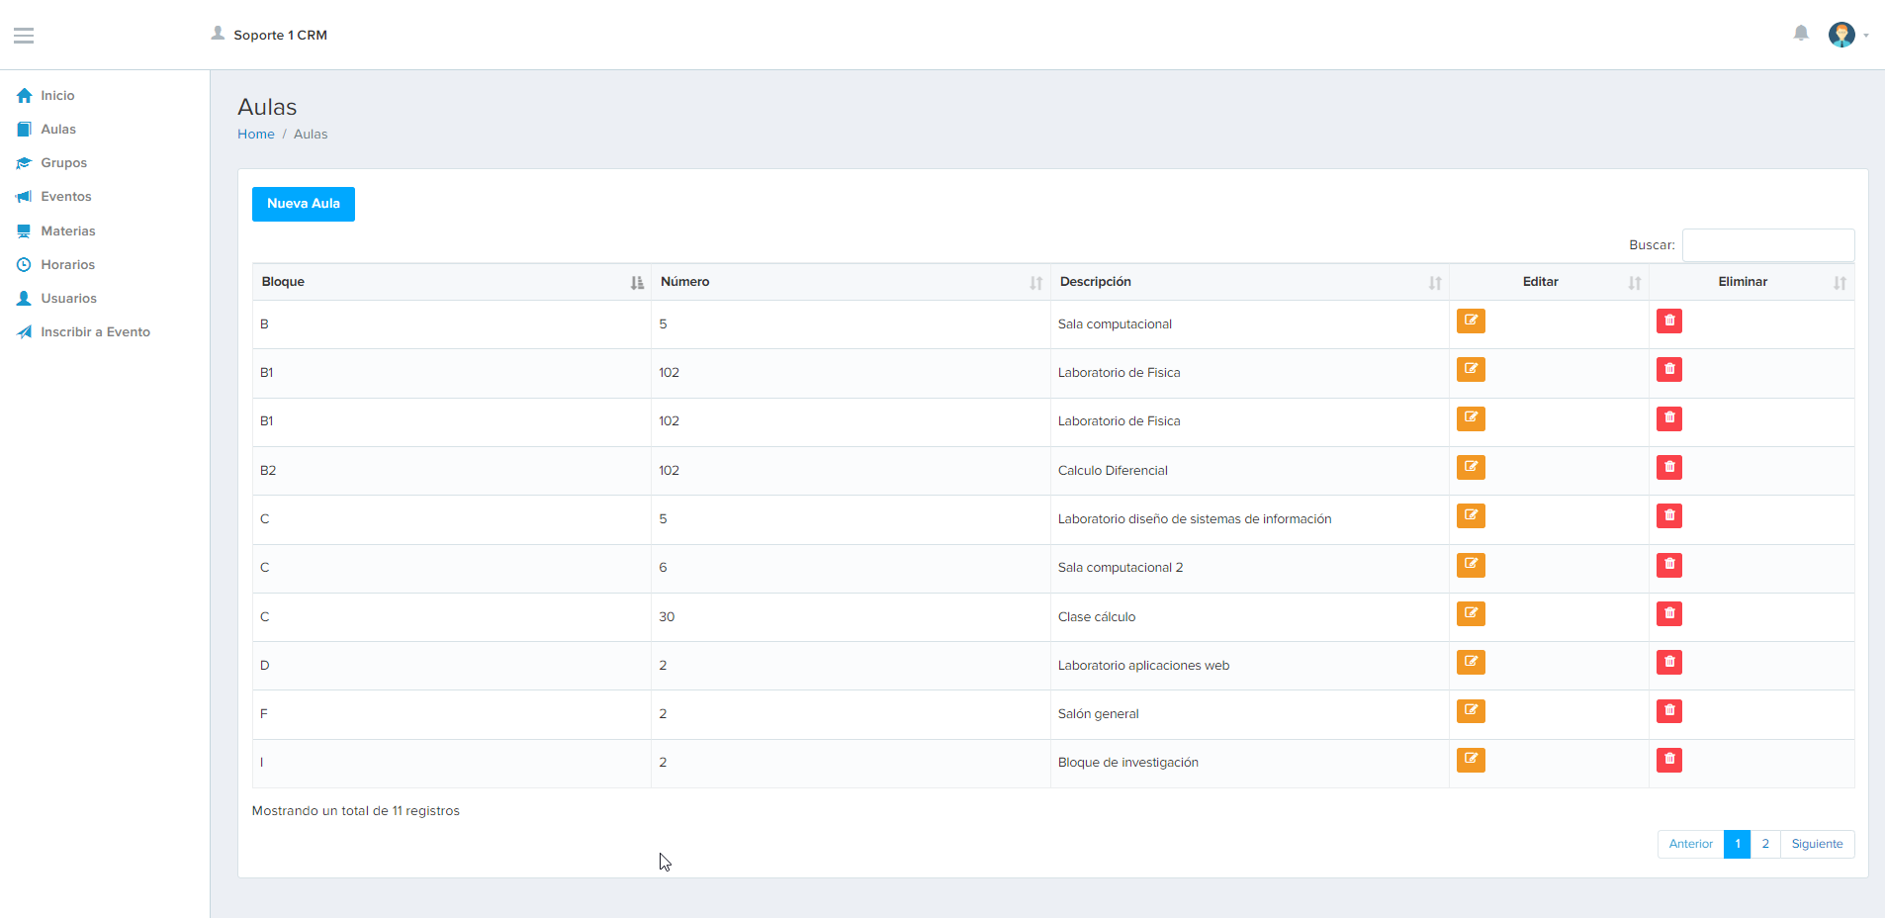Screen dimensions: 1885x918
Task: Follow the Home breadcrumb link
Action: 255,134
